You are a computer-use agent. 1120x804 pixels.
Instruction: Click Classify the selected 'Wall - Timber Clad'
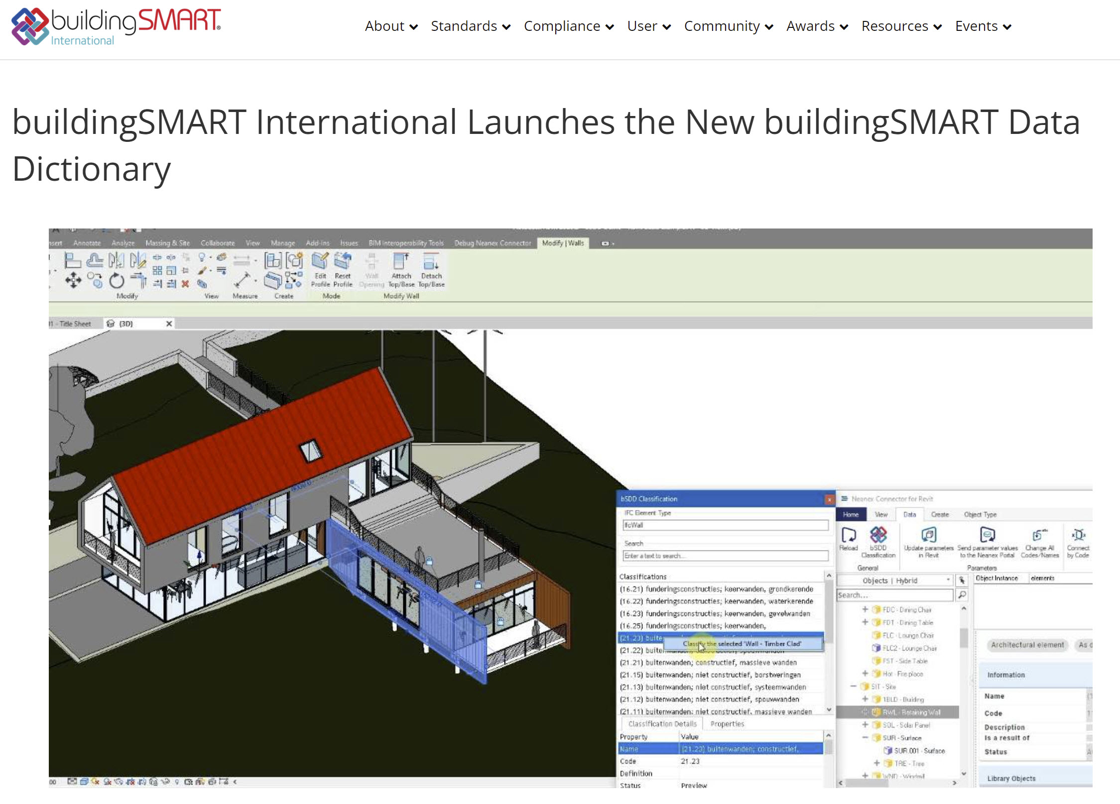[x=743, y=643]
